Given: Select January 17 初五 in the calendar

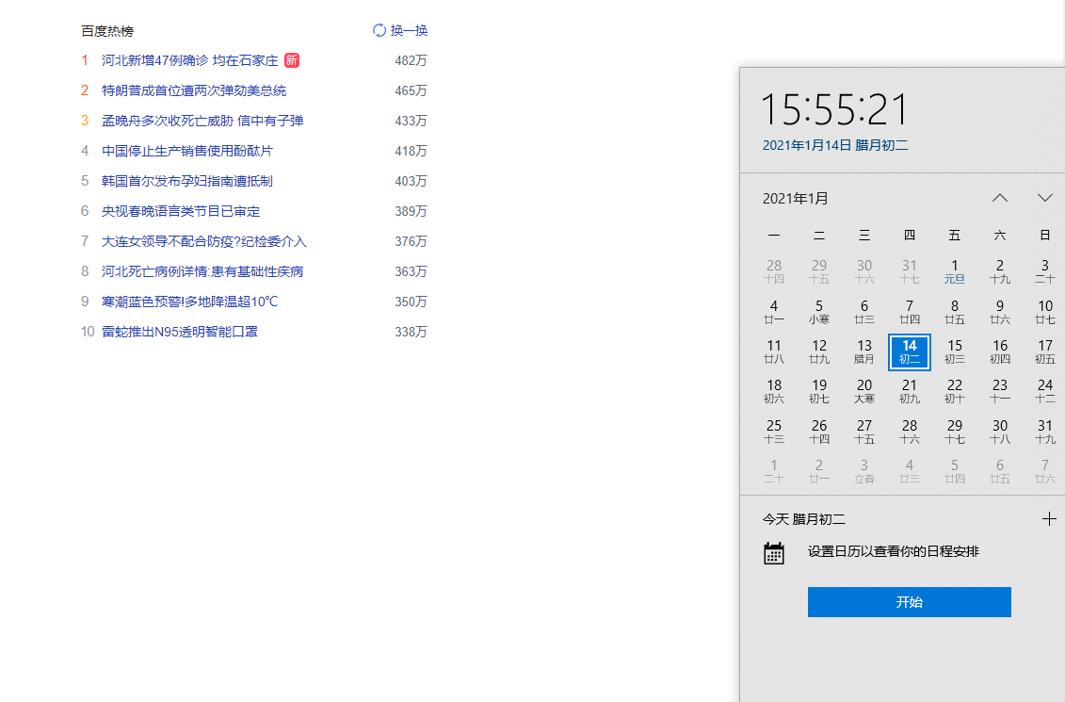Looking at the screenshot, I should pyautogui.click(x=1044, y=352).
